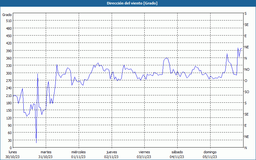Viewport: 256px width, 160px height.
Task: Click the 'S' compass label level with 180
Action: click(x=245, y=103)
